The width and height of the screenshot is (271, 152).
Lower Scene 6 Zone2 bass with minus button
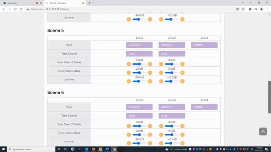pyautogui.click(x=129, y=135)
